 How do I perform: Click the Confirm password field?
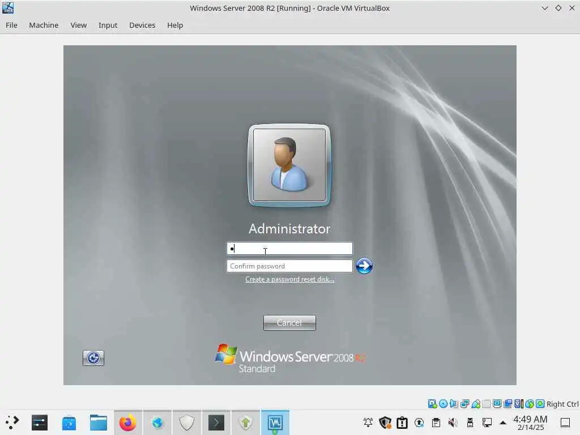coord(289,266)
